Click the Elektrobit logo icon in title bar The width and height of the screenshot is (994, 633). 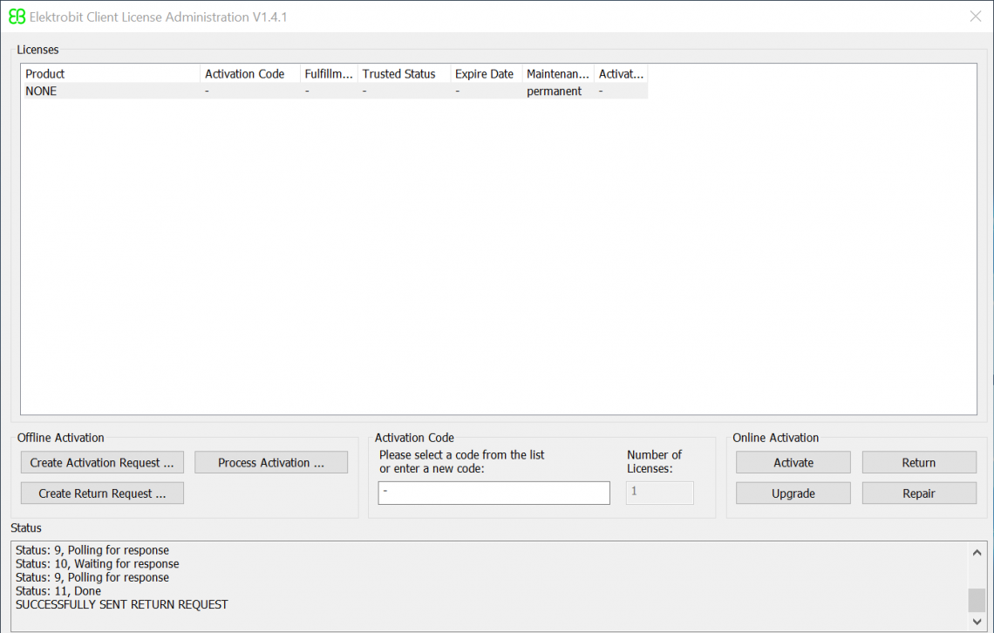(x=17, y=17)
